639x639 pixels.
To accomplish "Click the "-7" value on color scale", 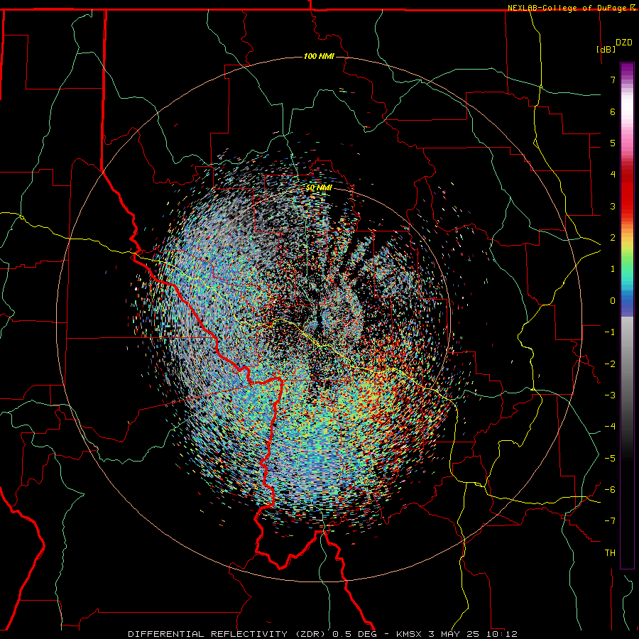I will coord(610,521).
